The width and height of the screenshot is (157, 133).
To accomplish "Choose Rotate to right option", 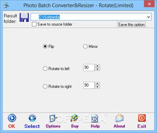I will [x=45, y=87].
